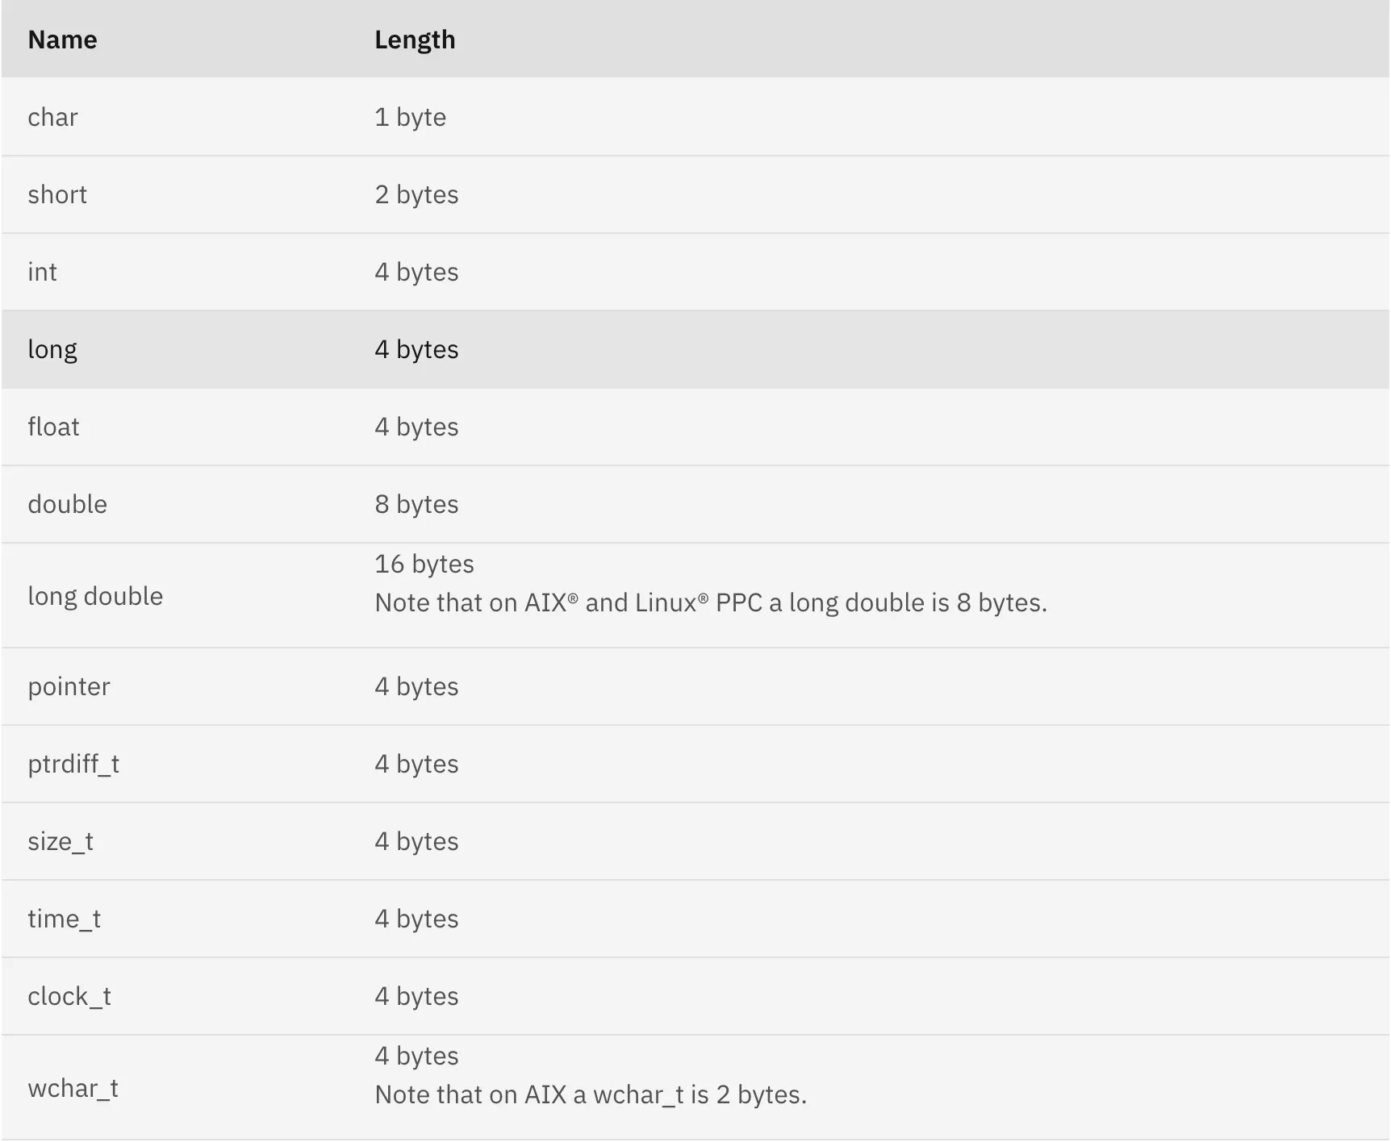1391x1142 pixels.
Task: Select the size_t row name
Action: [x=61, y=841]
